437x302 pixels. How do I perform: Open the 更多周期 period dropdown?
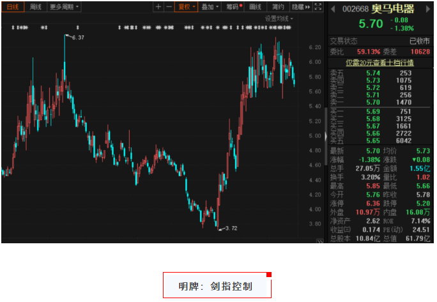click(x=64, y=6)
